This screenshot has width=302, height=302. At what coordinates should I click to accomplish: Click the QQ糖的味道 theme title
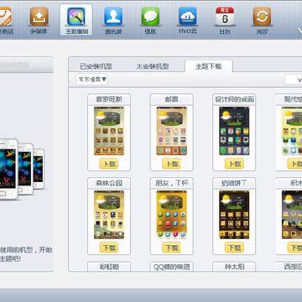172,267
